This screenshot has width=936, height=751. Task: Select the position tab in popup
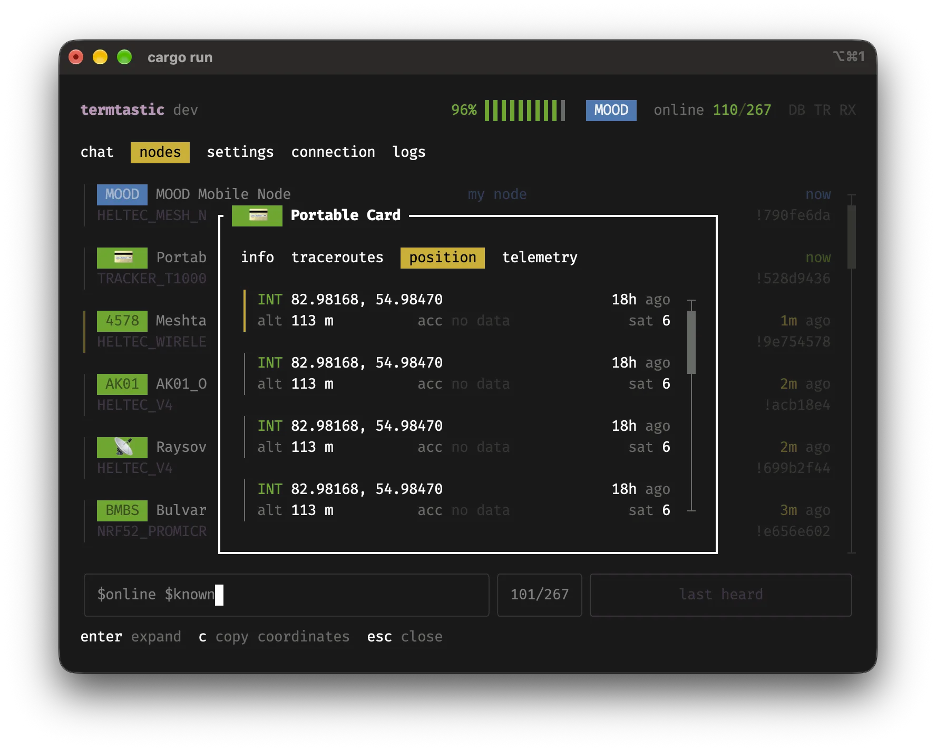pyautogui.click(x=443, y=258)
